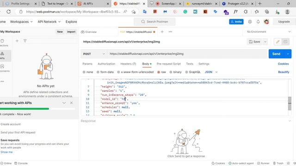Open the Trash in status bar
The width and height of the screenshot is (296, 166).
[x=278, y=163]
